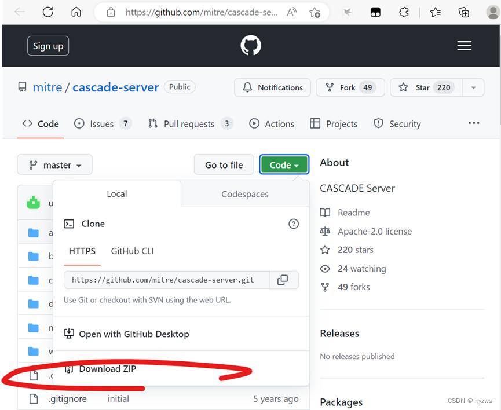Open the .gitignore file icon

34,399
